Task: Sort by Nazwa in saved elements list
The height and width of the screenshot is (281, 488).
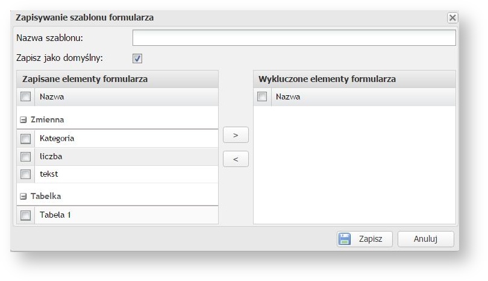Action: [52, 96]
